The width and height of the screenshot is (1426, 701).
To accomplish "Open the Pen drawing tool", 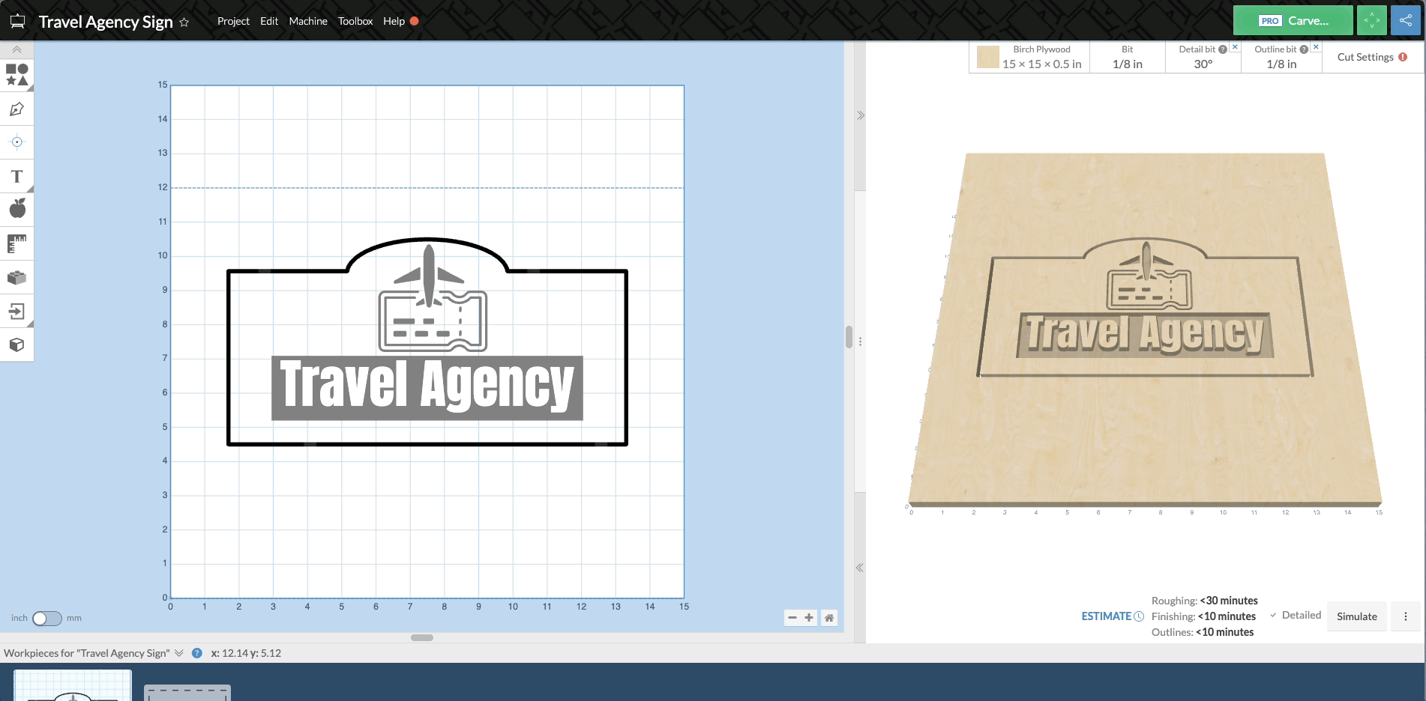I will [16, 109].
